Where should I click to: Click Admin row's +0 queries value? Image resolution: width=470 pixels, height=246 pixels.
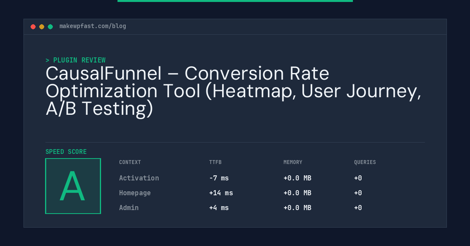(x=358, y=208)
